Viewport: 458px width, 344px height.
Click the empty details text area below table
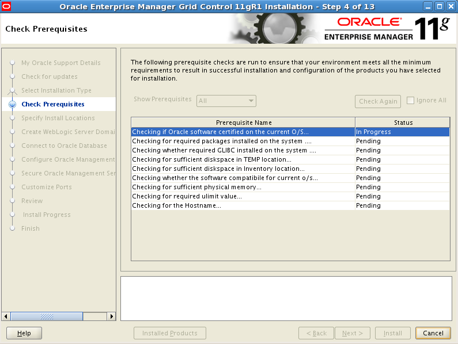pos(286,299)
